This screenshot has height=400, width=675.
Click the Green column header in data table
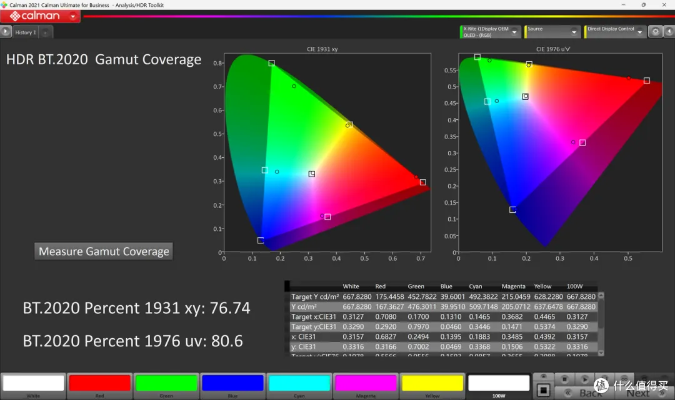416,286
